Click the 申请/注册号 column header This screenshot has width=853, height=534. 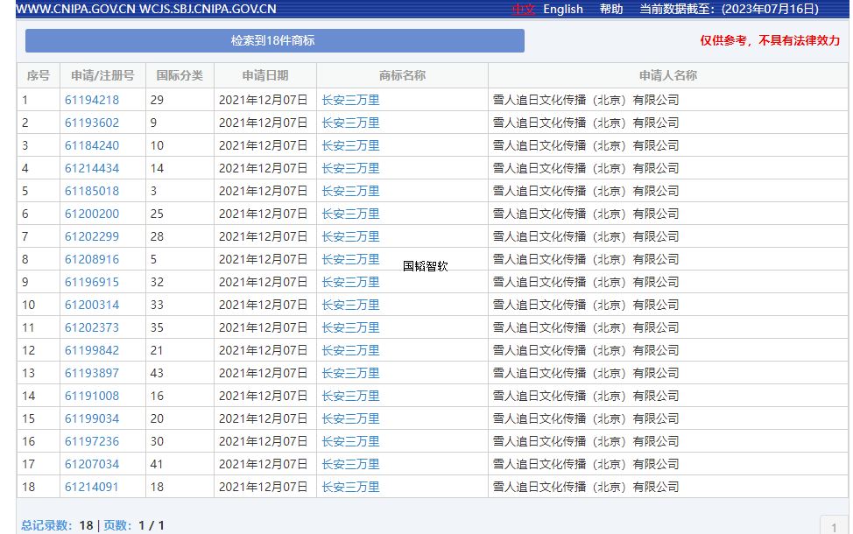[x=102, y=75]
